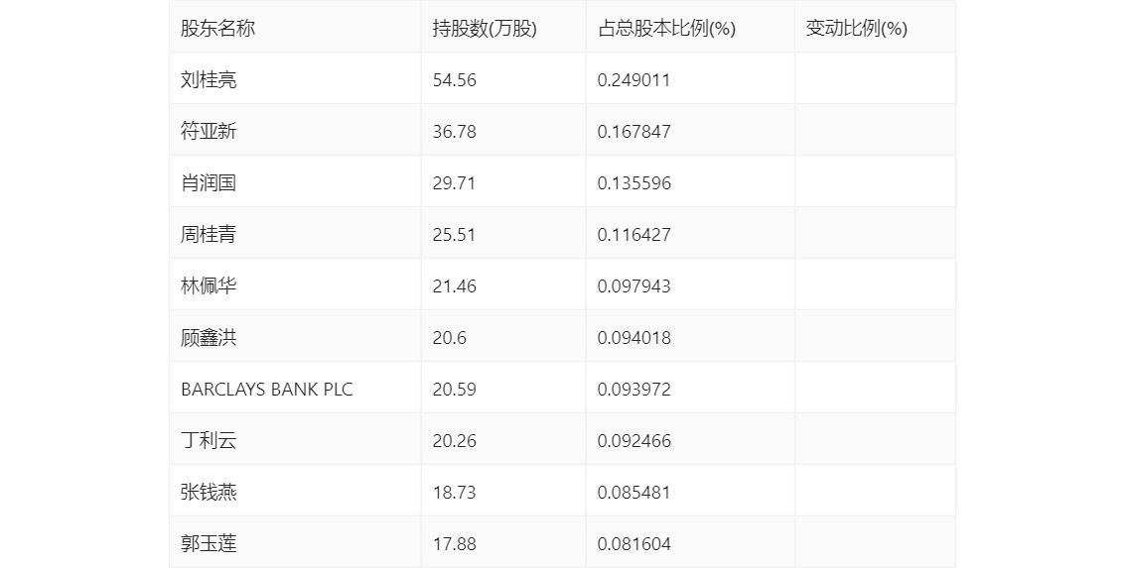Click the ratio value 0.135596
The width and height of the screenshot is (1126, 568).
pos(634,182)
